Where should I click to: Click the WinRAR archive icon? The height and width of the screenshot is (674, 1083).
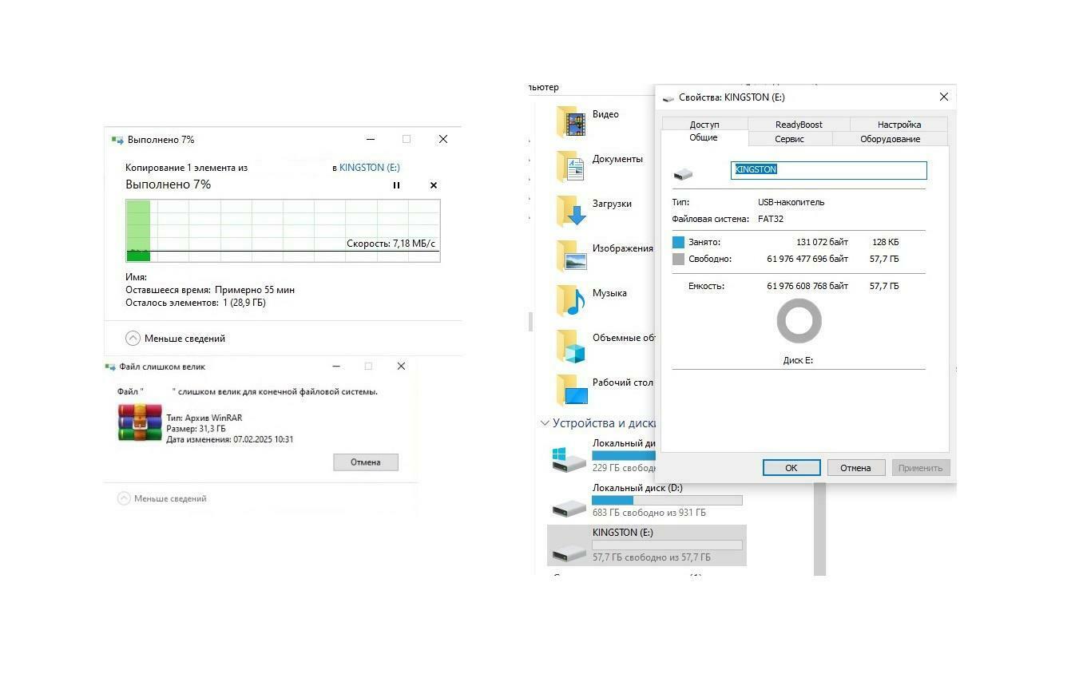(x=140, y=422)
